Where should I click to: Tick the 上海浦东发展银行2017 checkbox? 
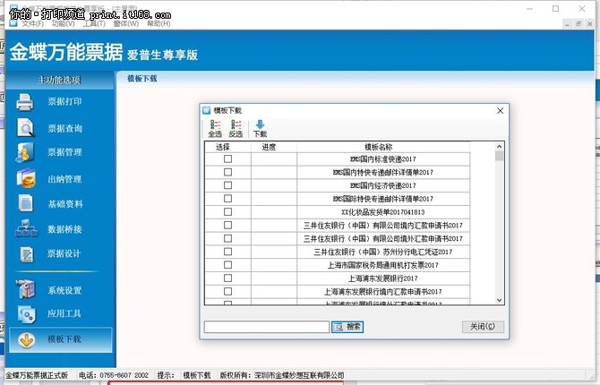[x=228, y=278]
